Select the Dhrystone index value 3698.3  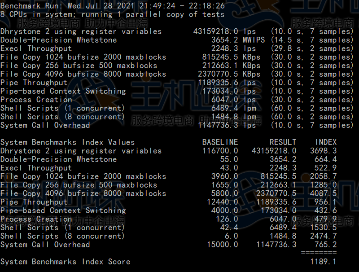[x=323, y=151]
